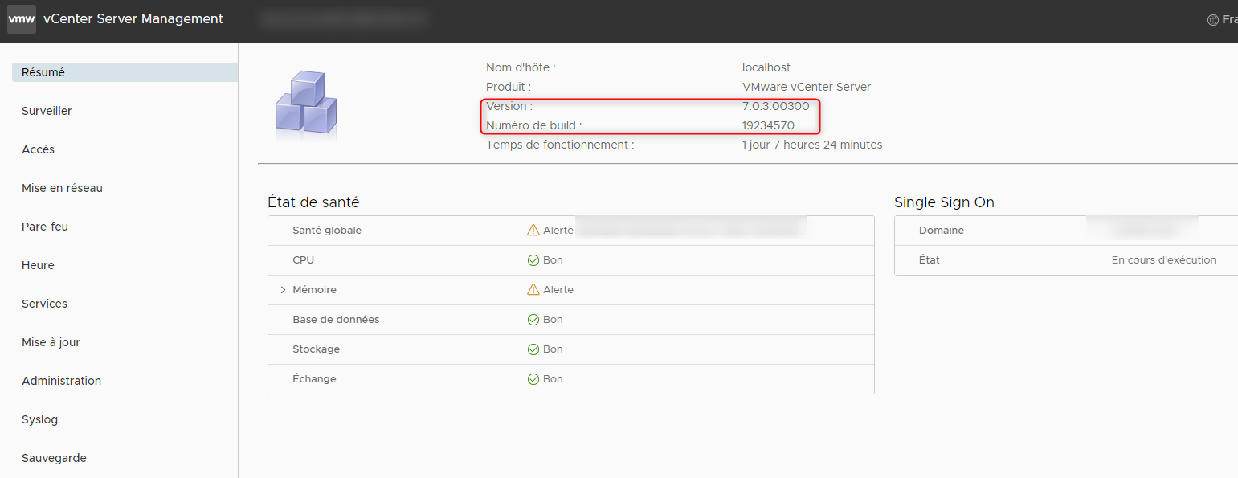Image resolution: width=1238 pixels, height=478 pixels.
Task: Click the Bon status in Stockage row
Action: tap(553, 349)
